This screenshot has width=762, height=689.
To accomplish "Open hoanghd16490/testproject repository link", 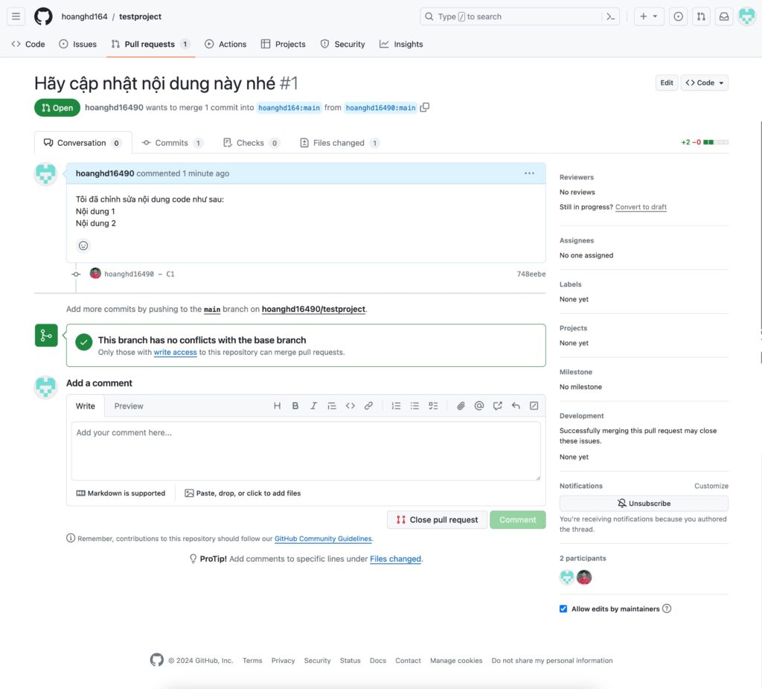I will (313, 309).
